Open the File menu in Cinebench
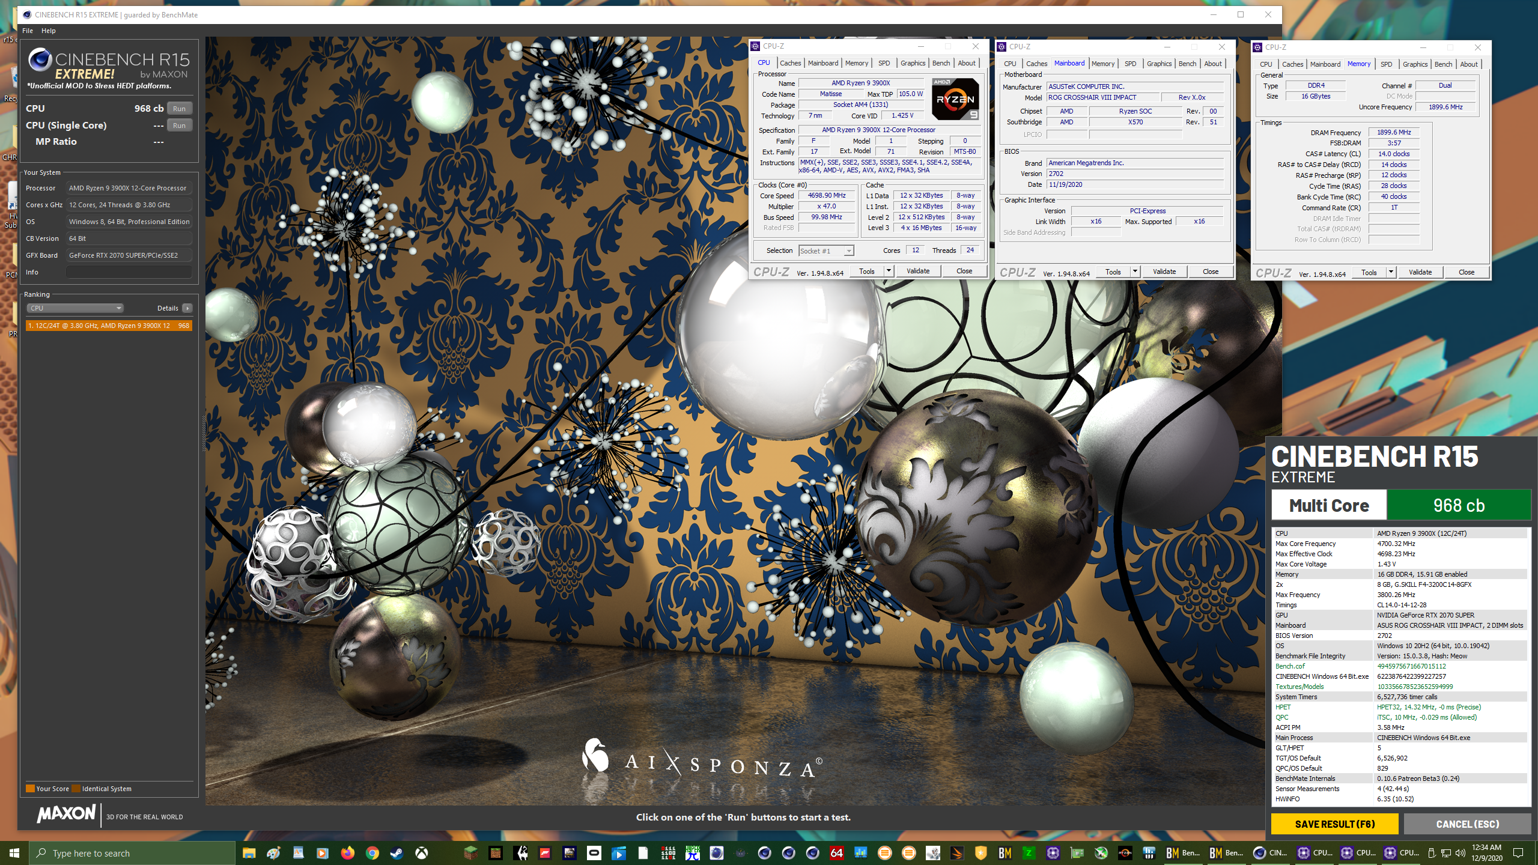Image resolution: width=1538 pixels, height=865 pixels. 28,31
